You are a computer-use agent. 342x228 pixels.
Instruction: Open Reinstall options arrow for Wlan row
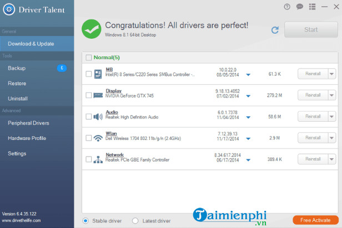(x=332, y=138)
